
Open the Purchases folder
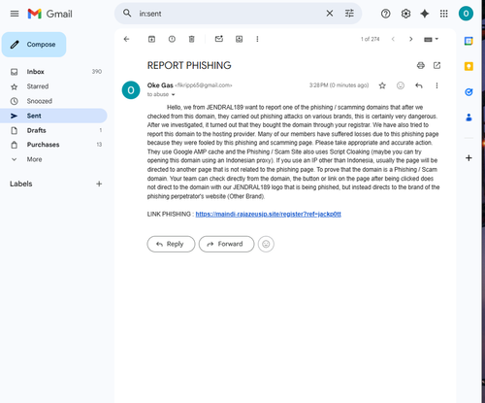pos(53,145)
